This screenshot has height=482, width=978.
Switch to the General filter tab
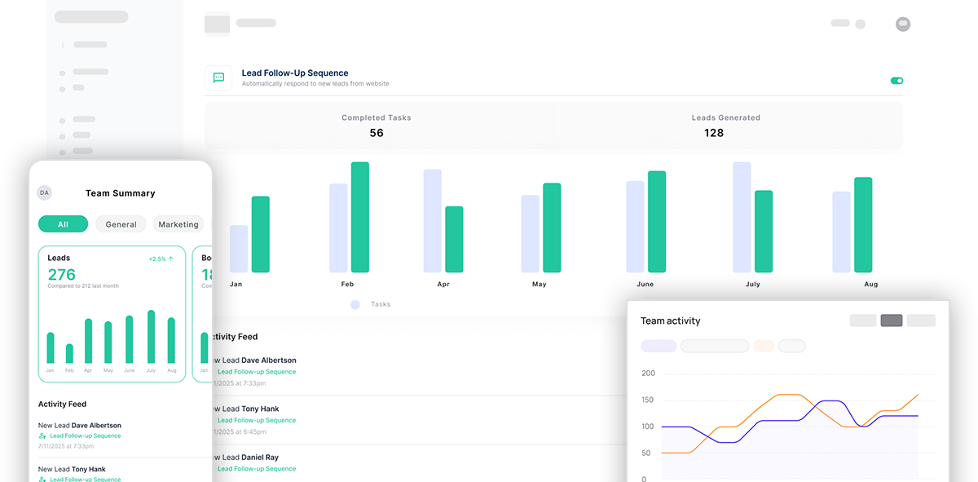[121, 223]
